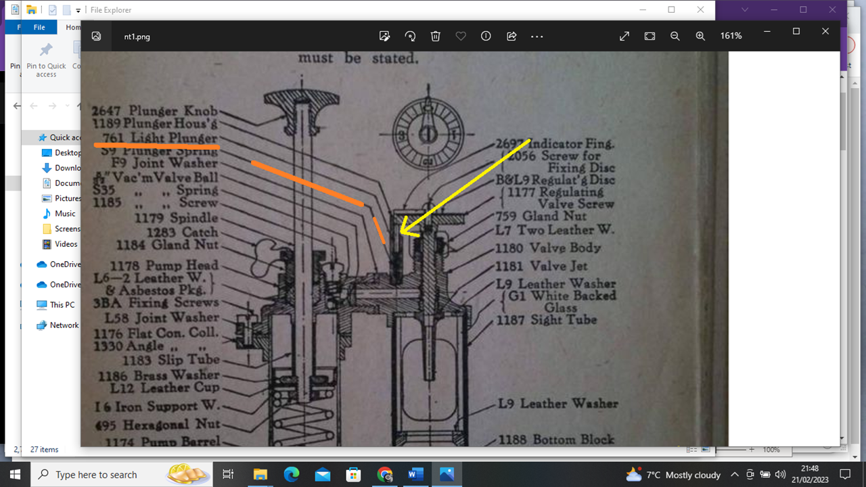Click Pin to Quick access in File Explorer

point(46,60)
